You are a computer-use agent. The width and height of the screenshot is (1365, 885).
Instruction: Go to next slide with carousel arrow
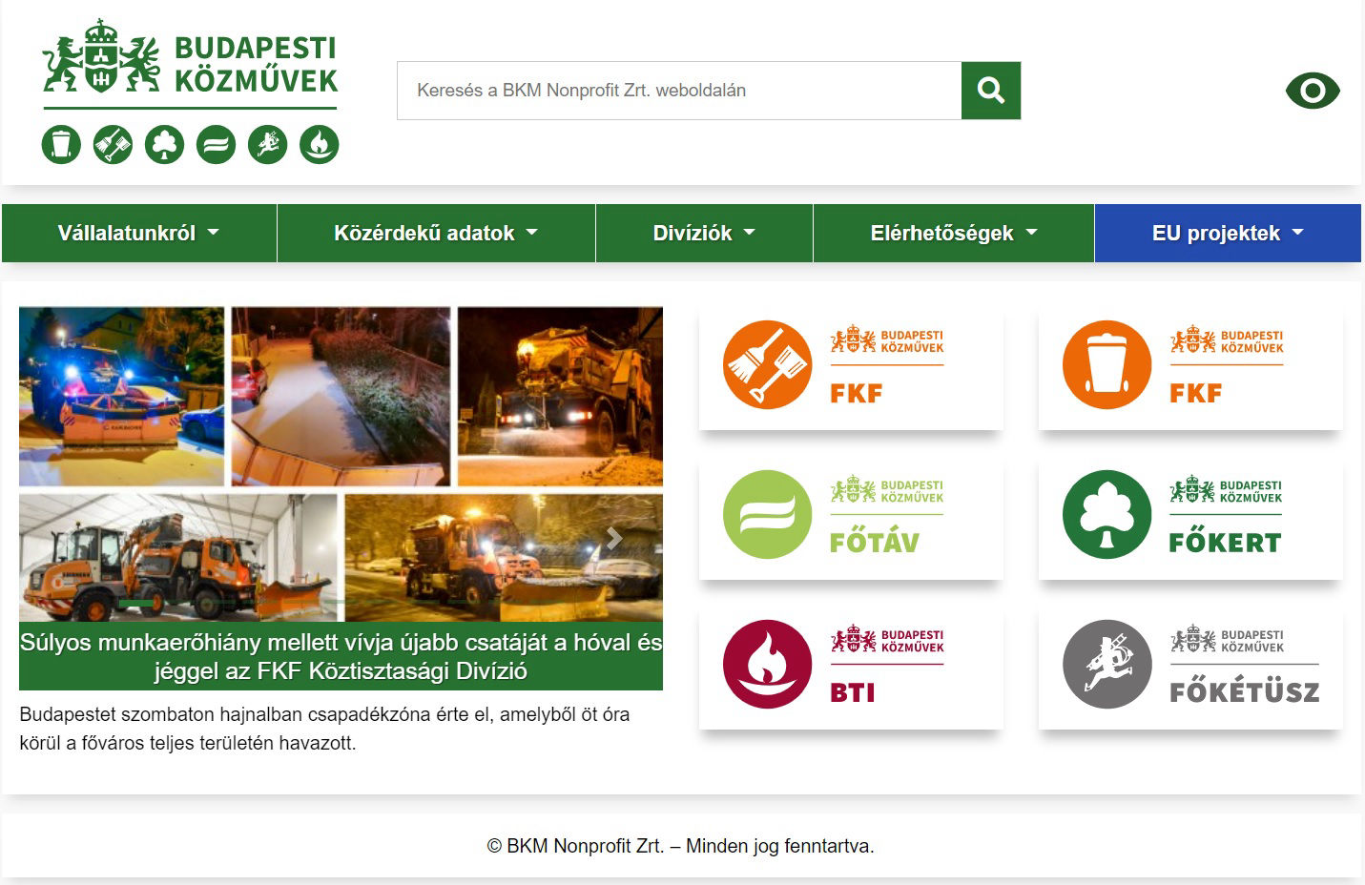point(614,539)
